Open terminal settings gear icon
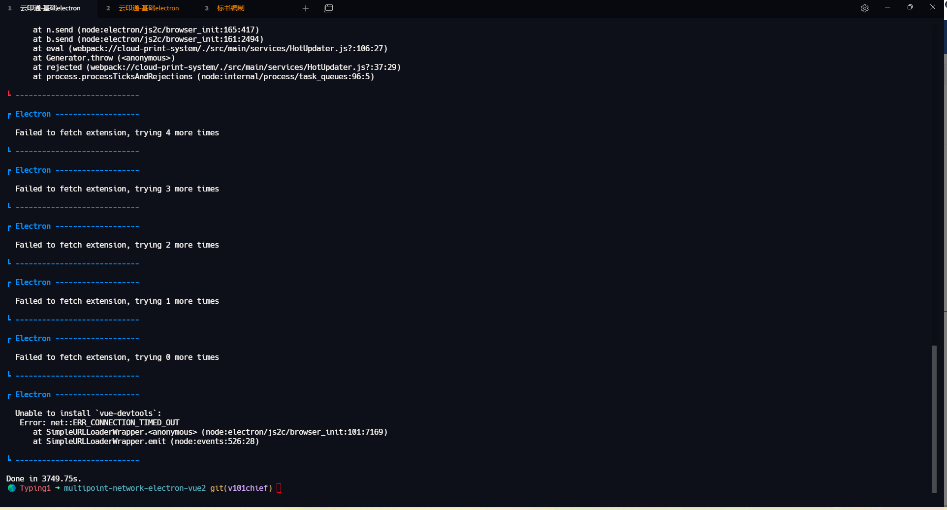Viewport: 947px width, 510px height. coord(865,8)
